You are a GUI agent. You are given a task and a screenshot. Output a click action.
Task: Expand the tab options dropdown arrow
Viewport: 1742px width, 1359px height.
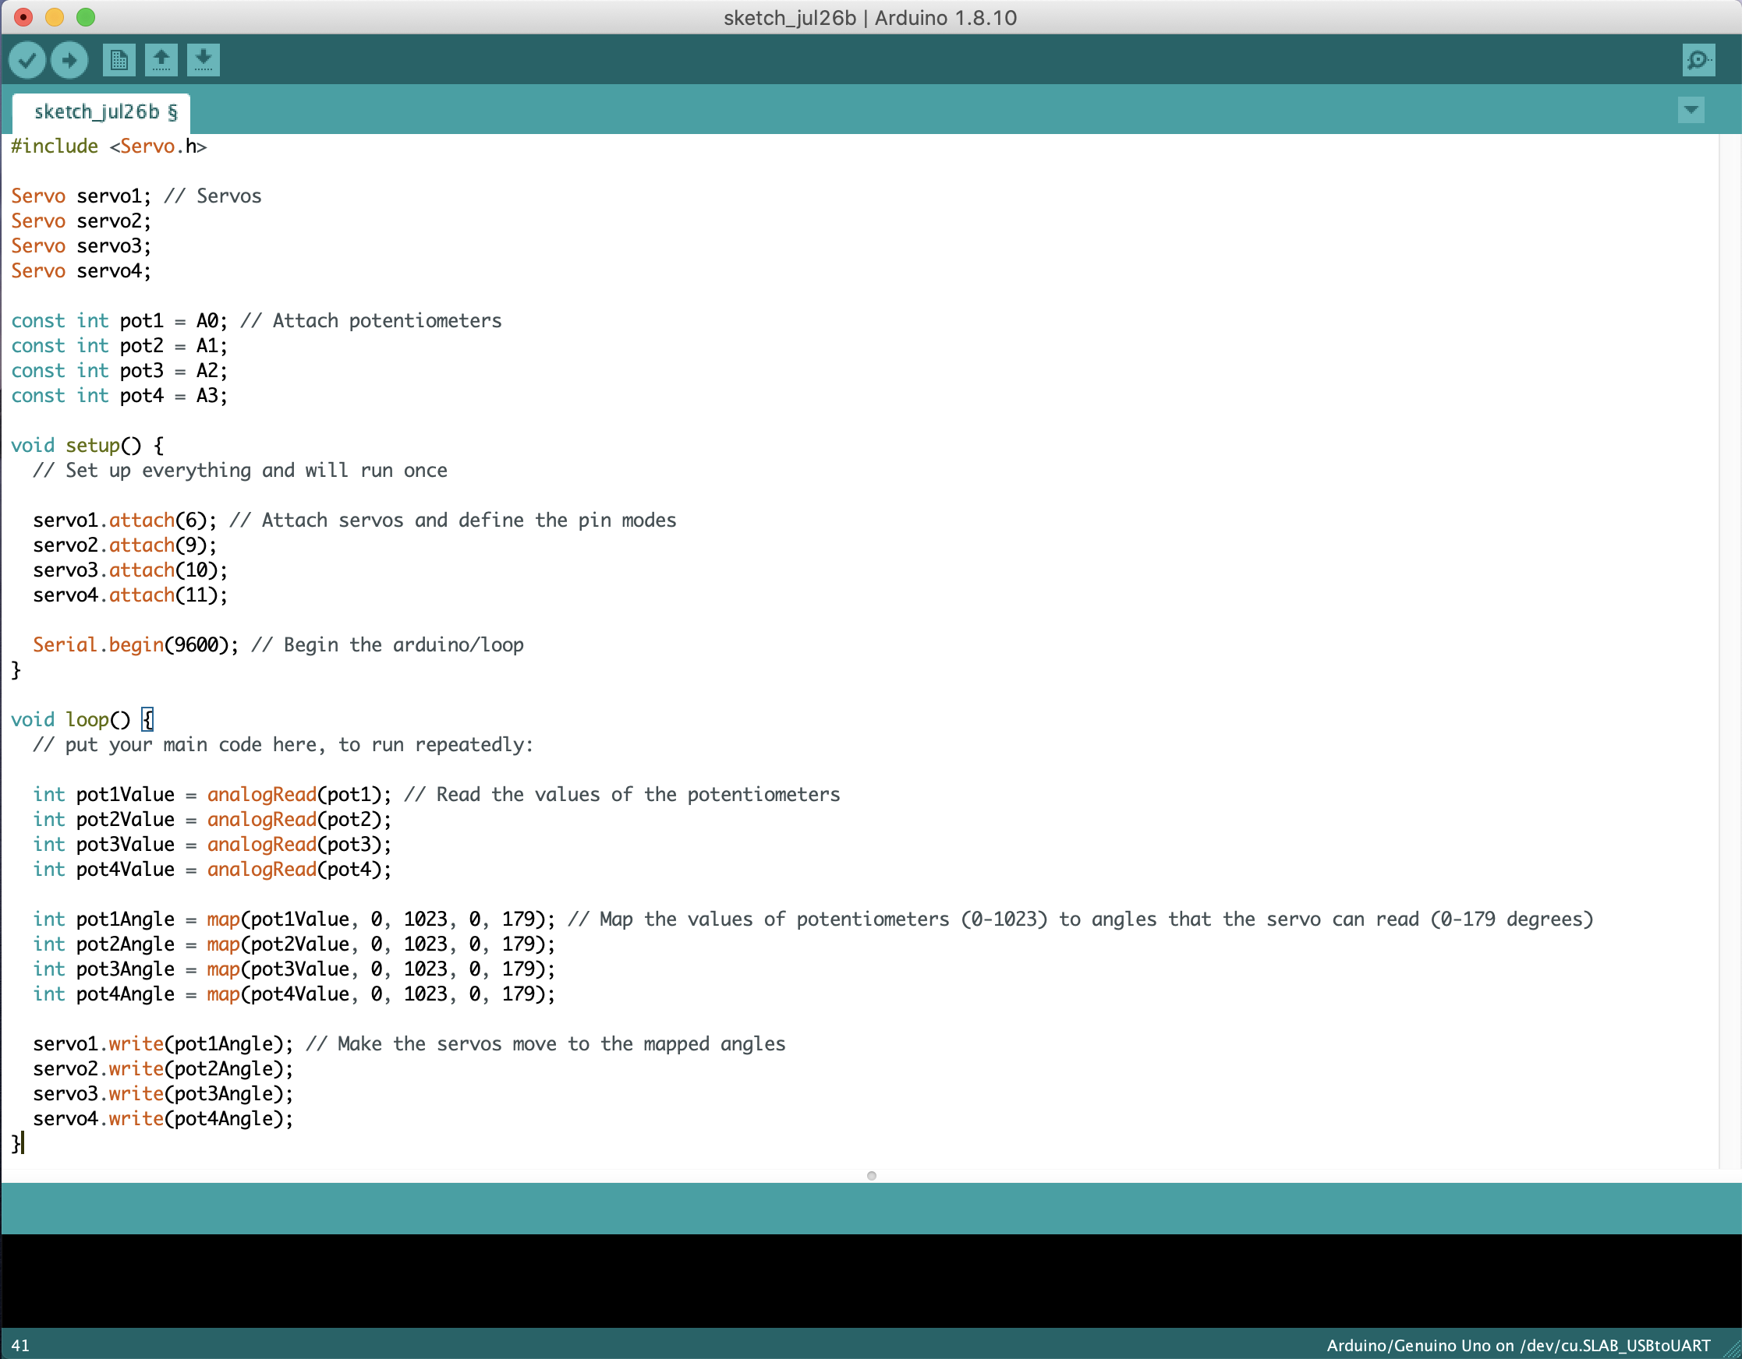click(1691, 110)
